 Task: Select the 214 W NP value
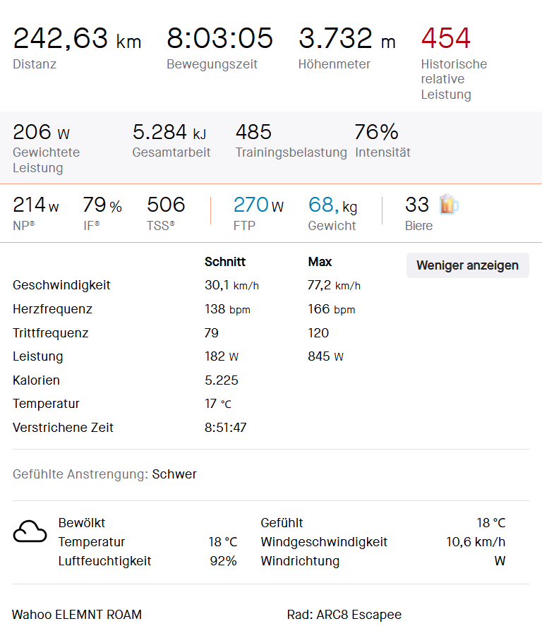coord(36,205)
